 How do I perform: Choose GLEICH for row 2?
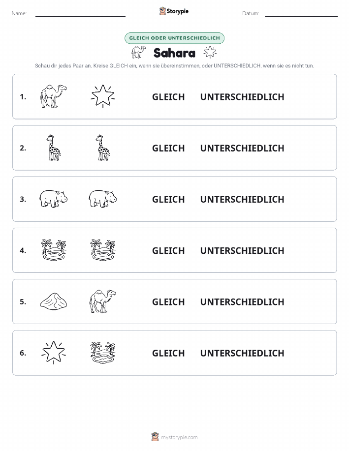(x=168, y=148)
